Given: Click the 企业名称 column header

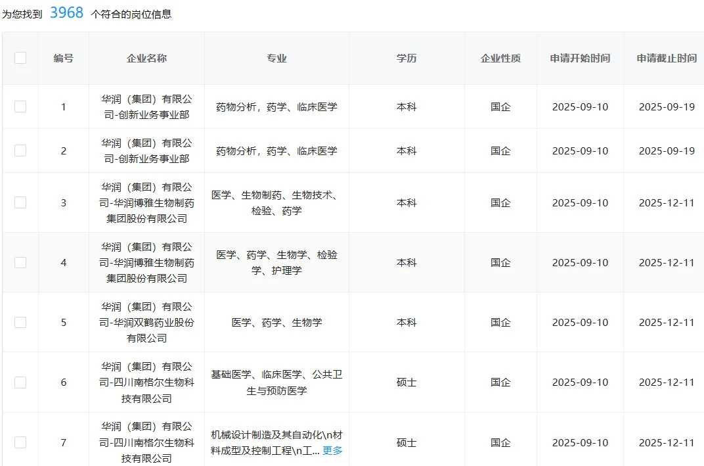Looking at the screenshot, I should 147,58.
